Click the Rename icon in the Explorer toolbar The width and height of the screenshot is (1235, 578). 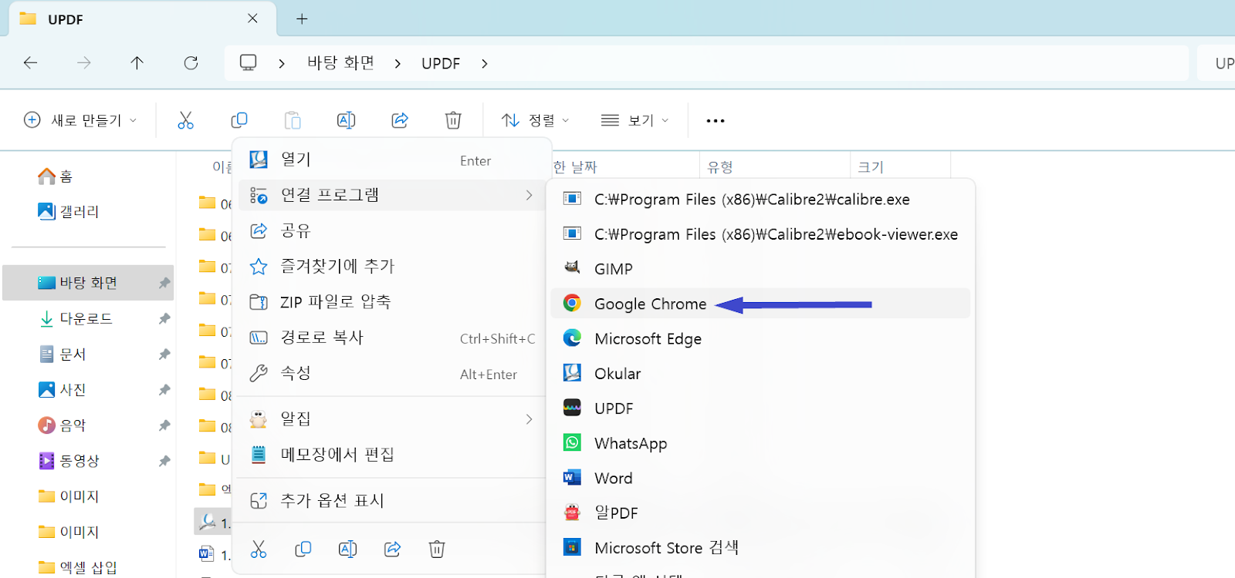point(347,120)
